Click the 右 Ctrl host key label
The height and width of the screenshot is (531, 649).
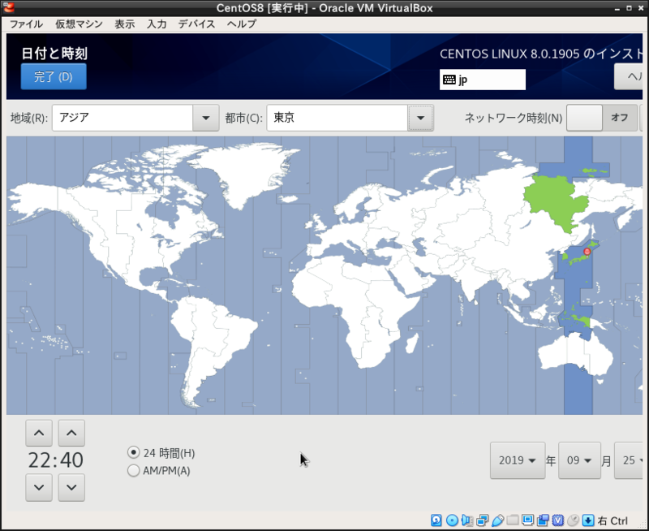pyautogui.click(x=613, y=520)
